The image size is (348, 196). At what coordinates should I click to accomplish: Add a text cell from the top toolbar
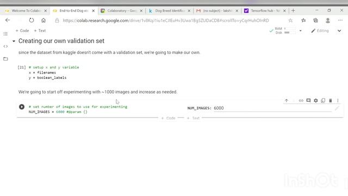point(40,30)
